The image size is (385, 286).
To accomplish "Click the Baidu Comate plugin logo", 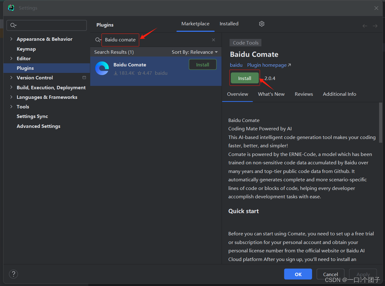I will tap(102, 68).
